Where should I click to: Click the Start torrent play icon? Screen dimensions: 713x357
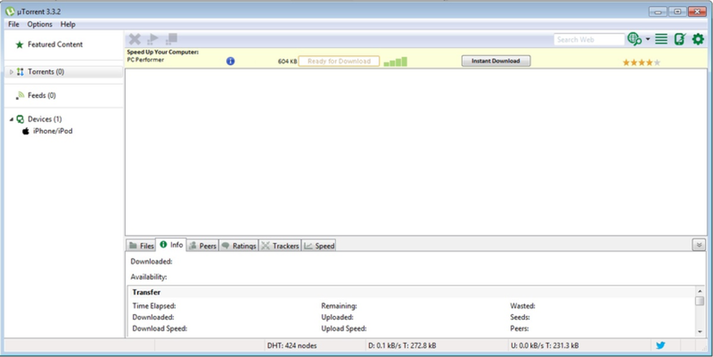153,39
